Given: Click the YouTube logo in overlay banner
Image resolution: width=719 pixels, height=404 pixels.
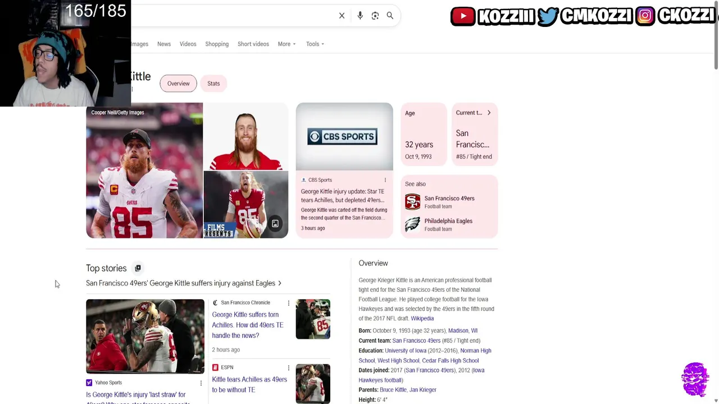Looking at the screenshot, I should tap(463, 16).
